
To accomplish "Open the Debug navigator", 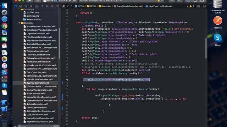I will [47, 6].
